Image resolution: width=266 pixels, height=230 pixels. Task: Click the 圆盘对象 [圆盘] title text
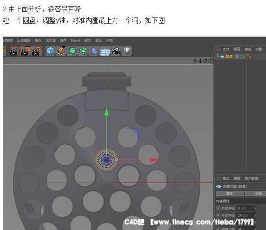tap(235, 187)
